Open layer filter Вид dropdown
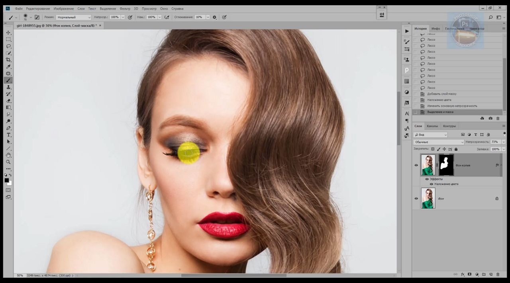510x283 pixels. point(430,135)
